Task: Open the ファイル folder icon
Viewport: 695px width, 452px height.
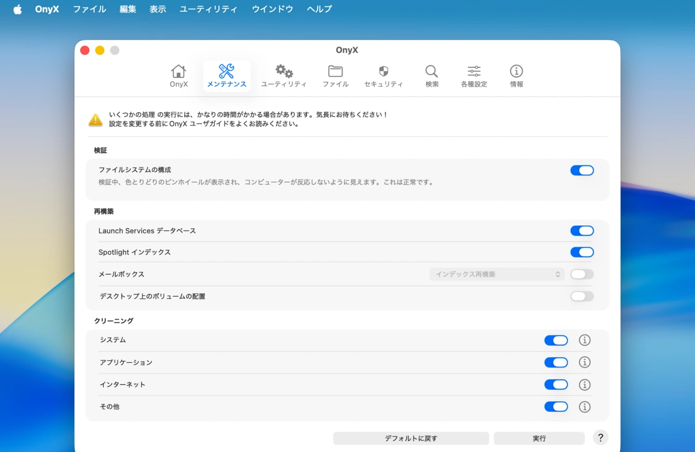Action: click(335, 75)
